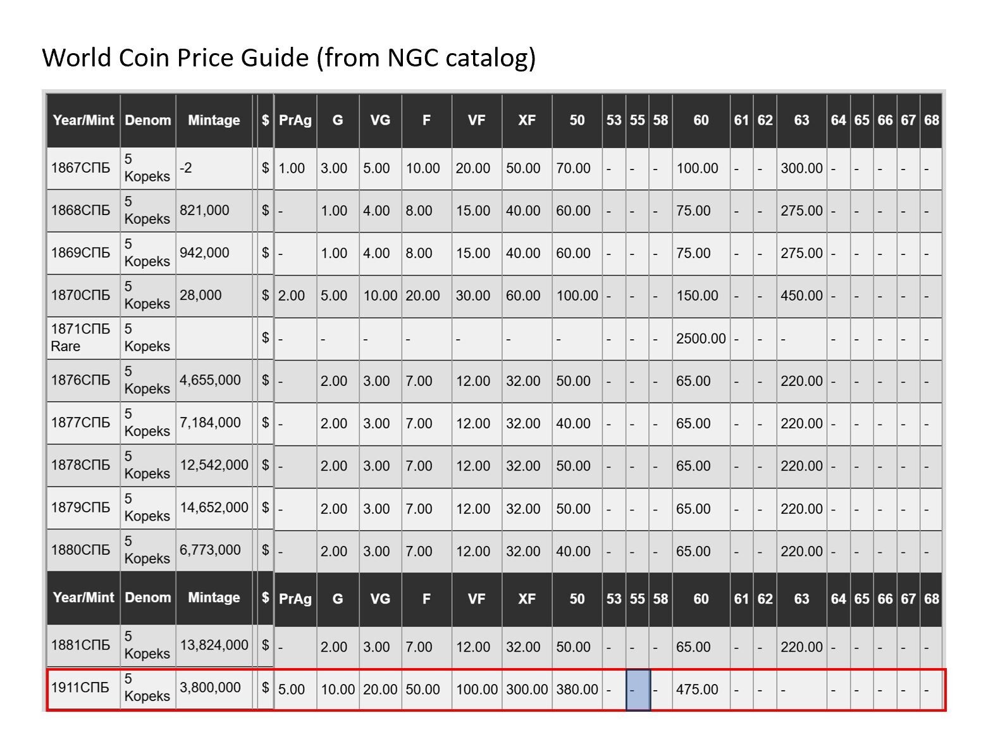The height and width of the screenshot is (744, 993).
Task: Click the Mintage column header at top
Action: [x=214, y=120]
